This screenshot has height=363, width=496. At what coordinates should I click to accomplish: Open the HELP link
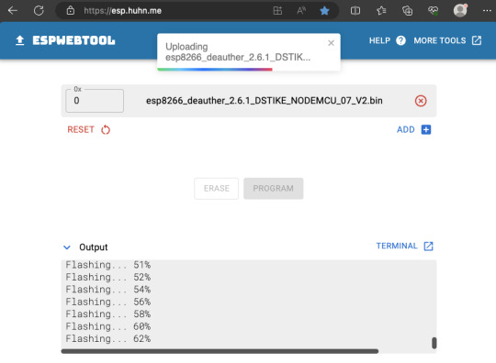[379, 40]
